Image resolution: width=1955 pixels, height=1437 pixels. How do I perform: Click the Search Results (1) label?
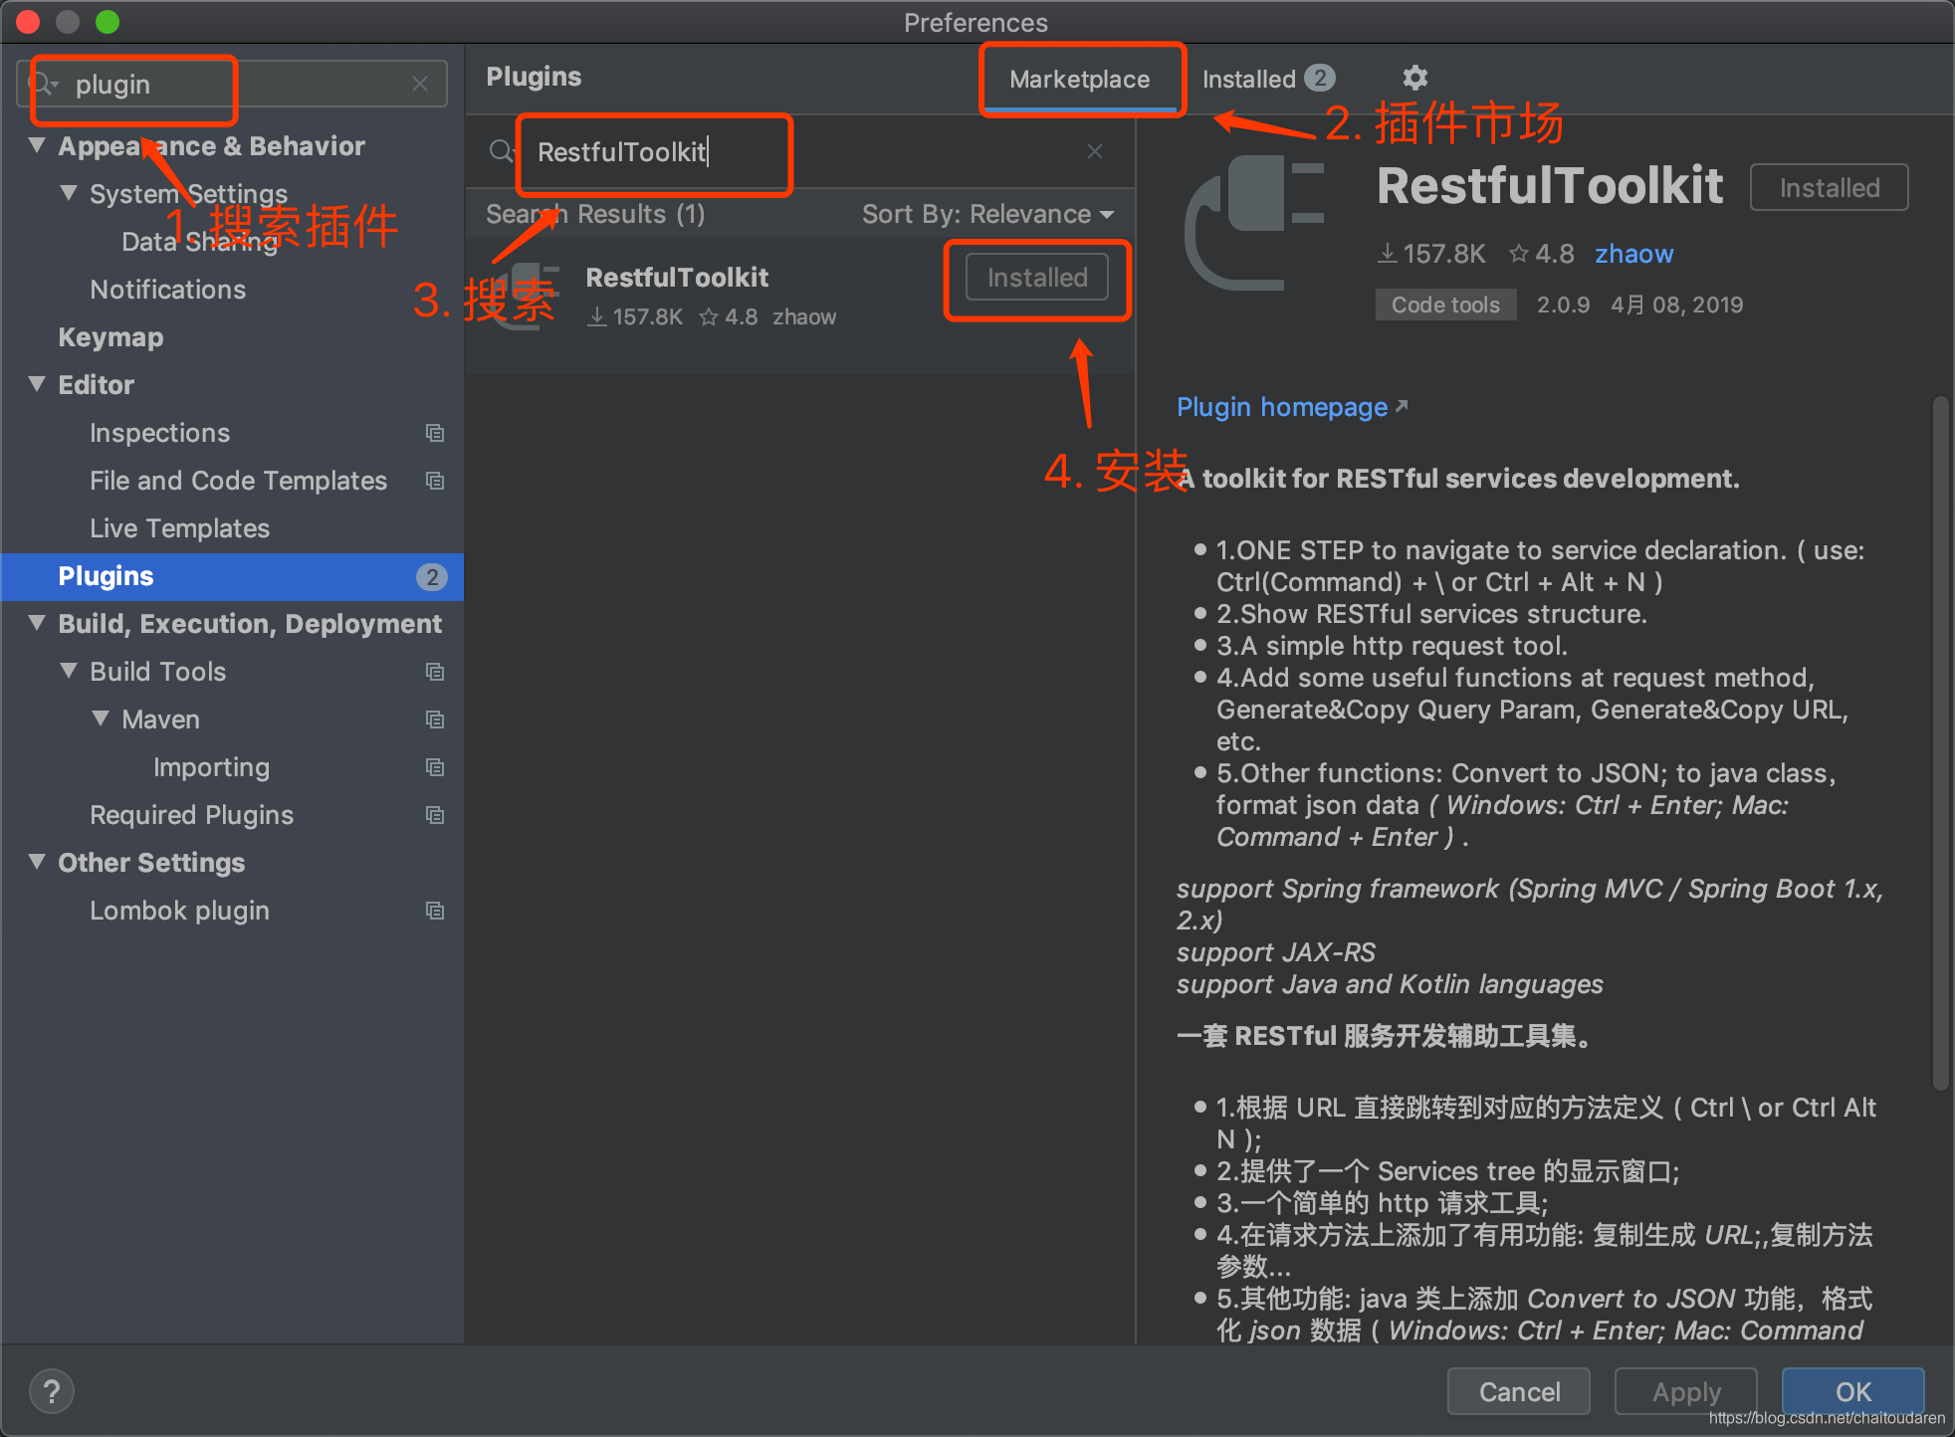click(595, 214)
